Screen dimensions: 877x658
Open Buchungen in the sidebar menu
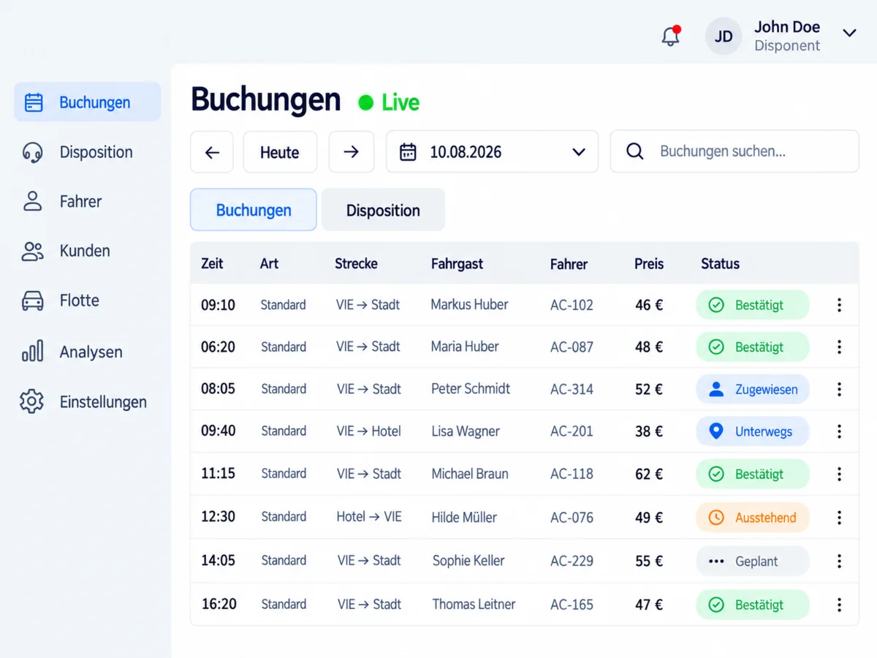coord(88,102)
